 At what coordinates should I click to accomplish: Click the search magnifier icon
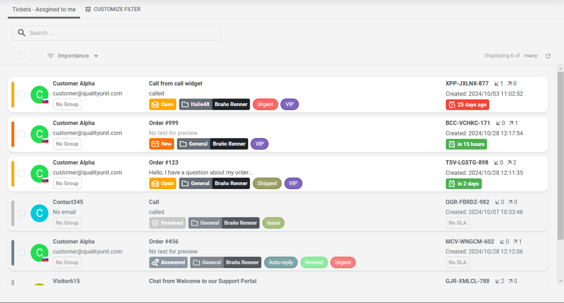click(x=22, y=33)
